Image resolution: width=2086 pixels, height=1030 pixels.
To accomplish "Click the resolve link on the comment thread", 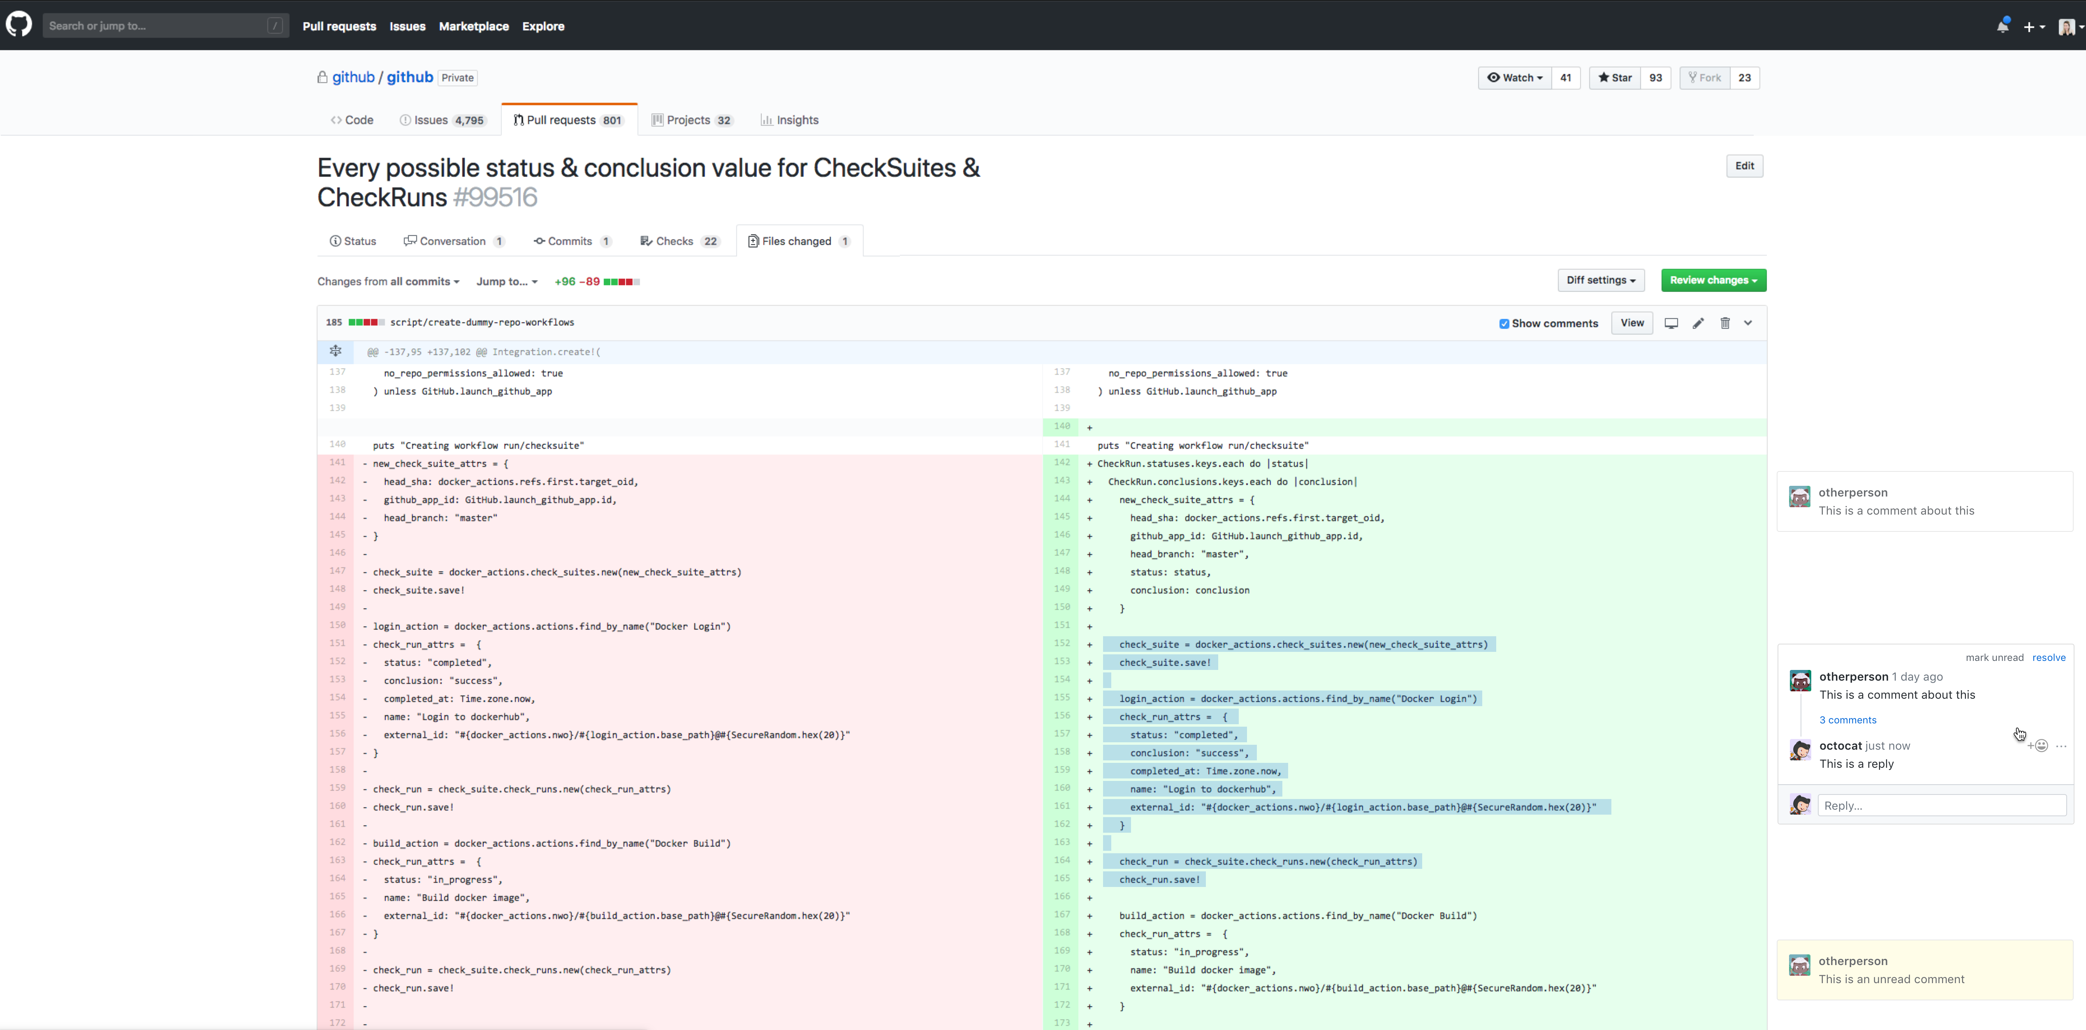I will tap(2049, 657).
